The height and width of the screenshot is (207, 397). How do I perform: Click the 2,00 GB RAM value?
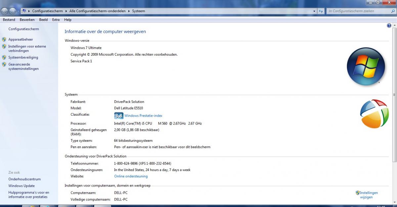[137, 130]
